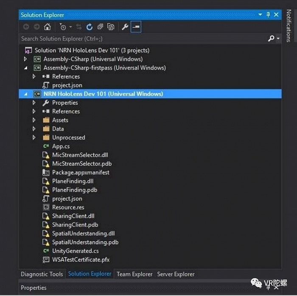
Task: Select project.json under Assembly-CSharp-firstpass
Action: (67, 85)
